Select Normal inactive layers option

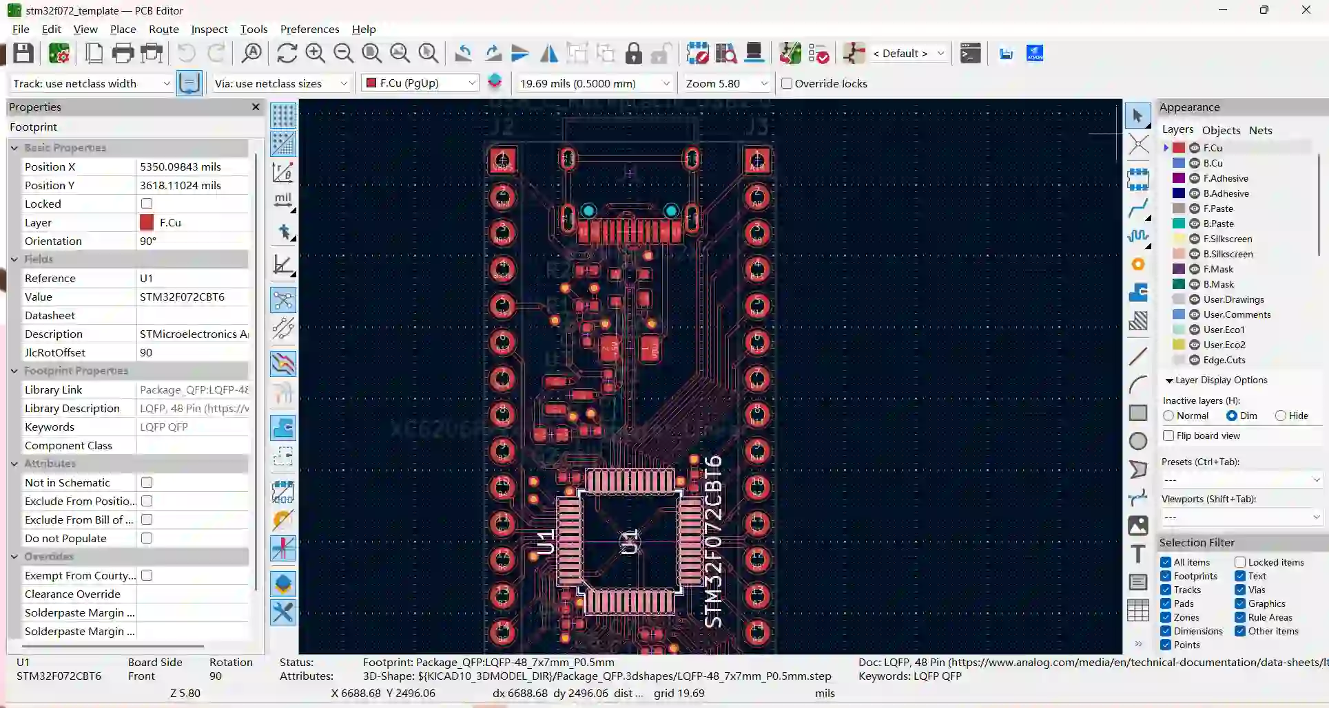1168,416
